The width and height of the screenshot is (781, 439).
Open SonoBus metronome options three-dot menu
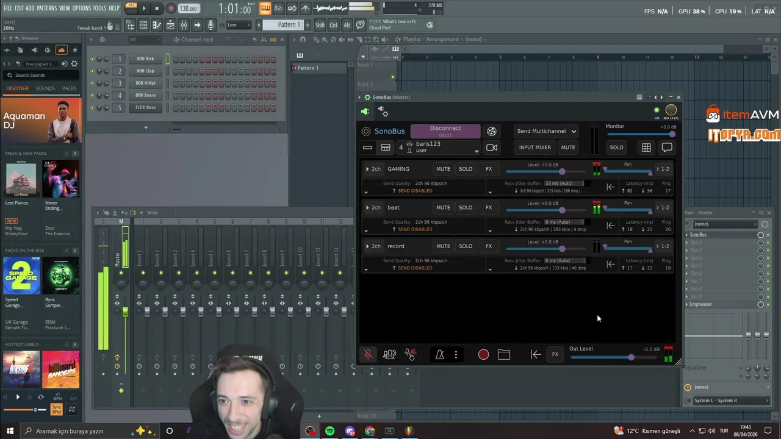tap(456, 354)
